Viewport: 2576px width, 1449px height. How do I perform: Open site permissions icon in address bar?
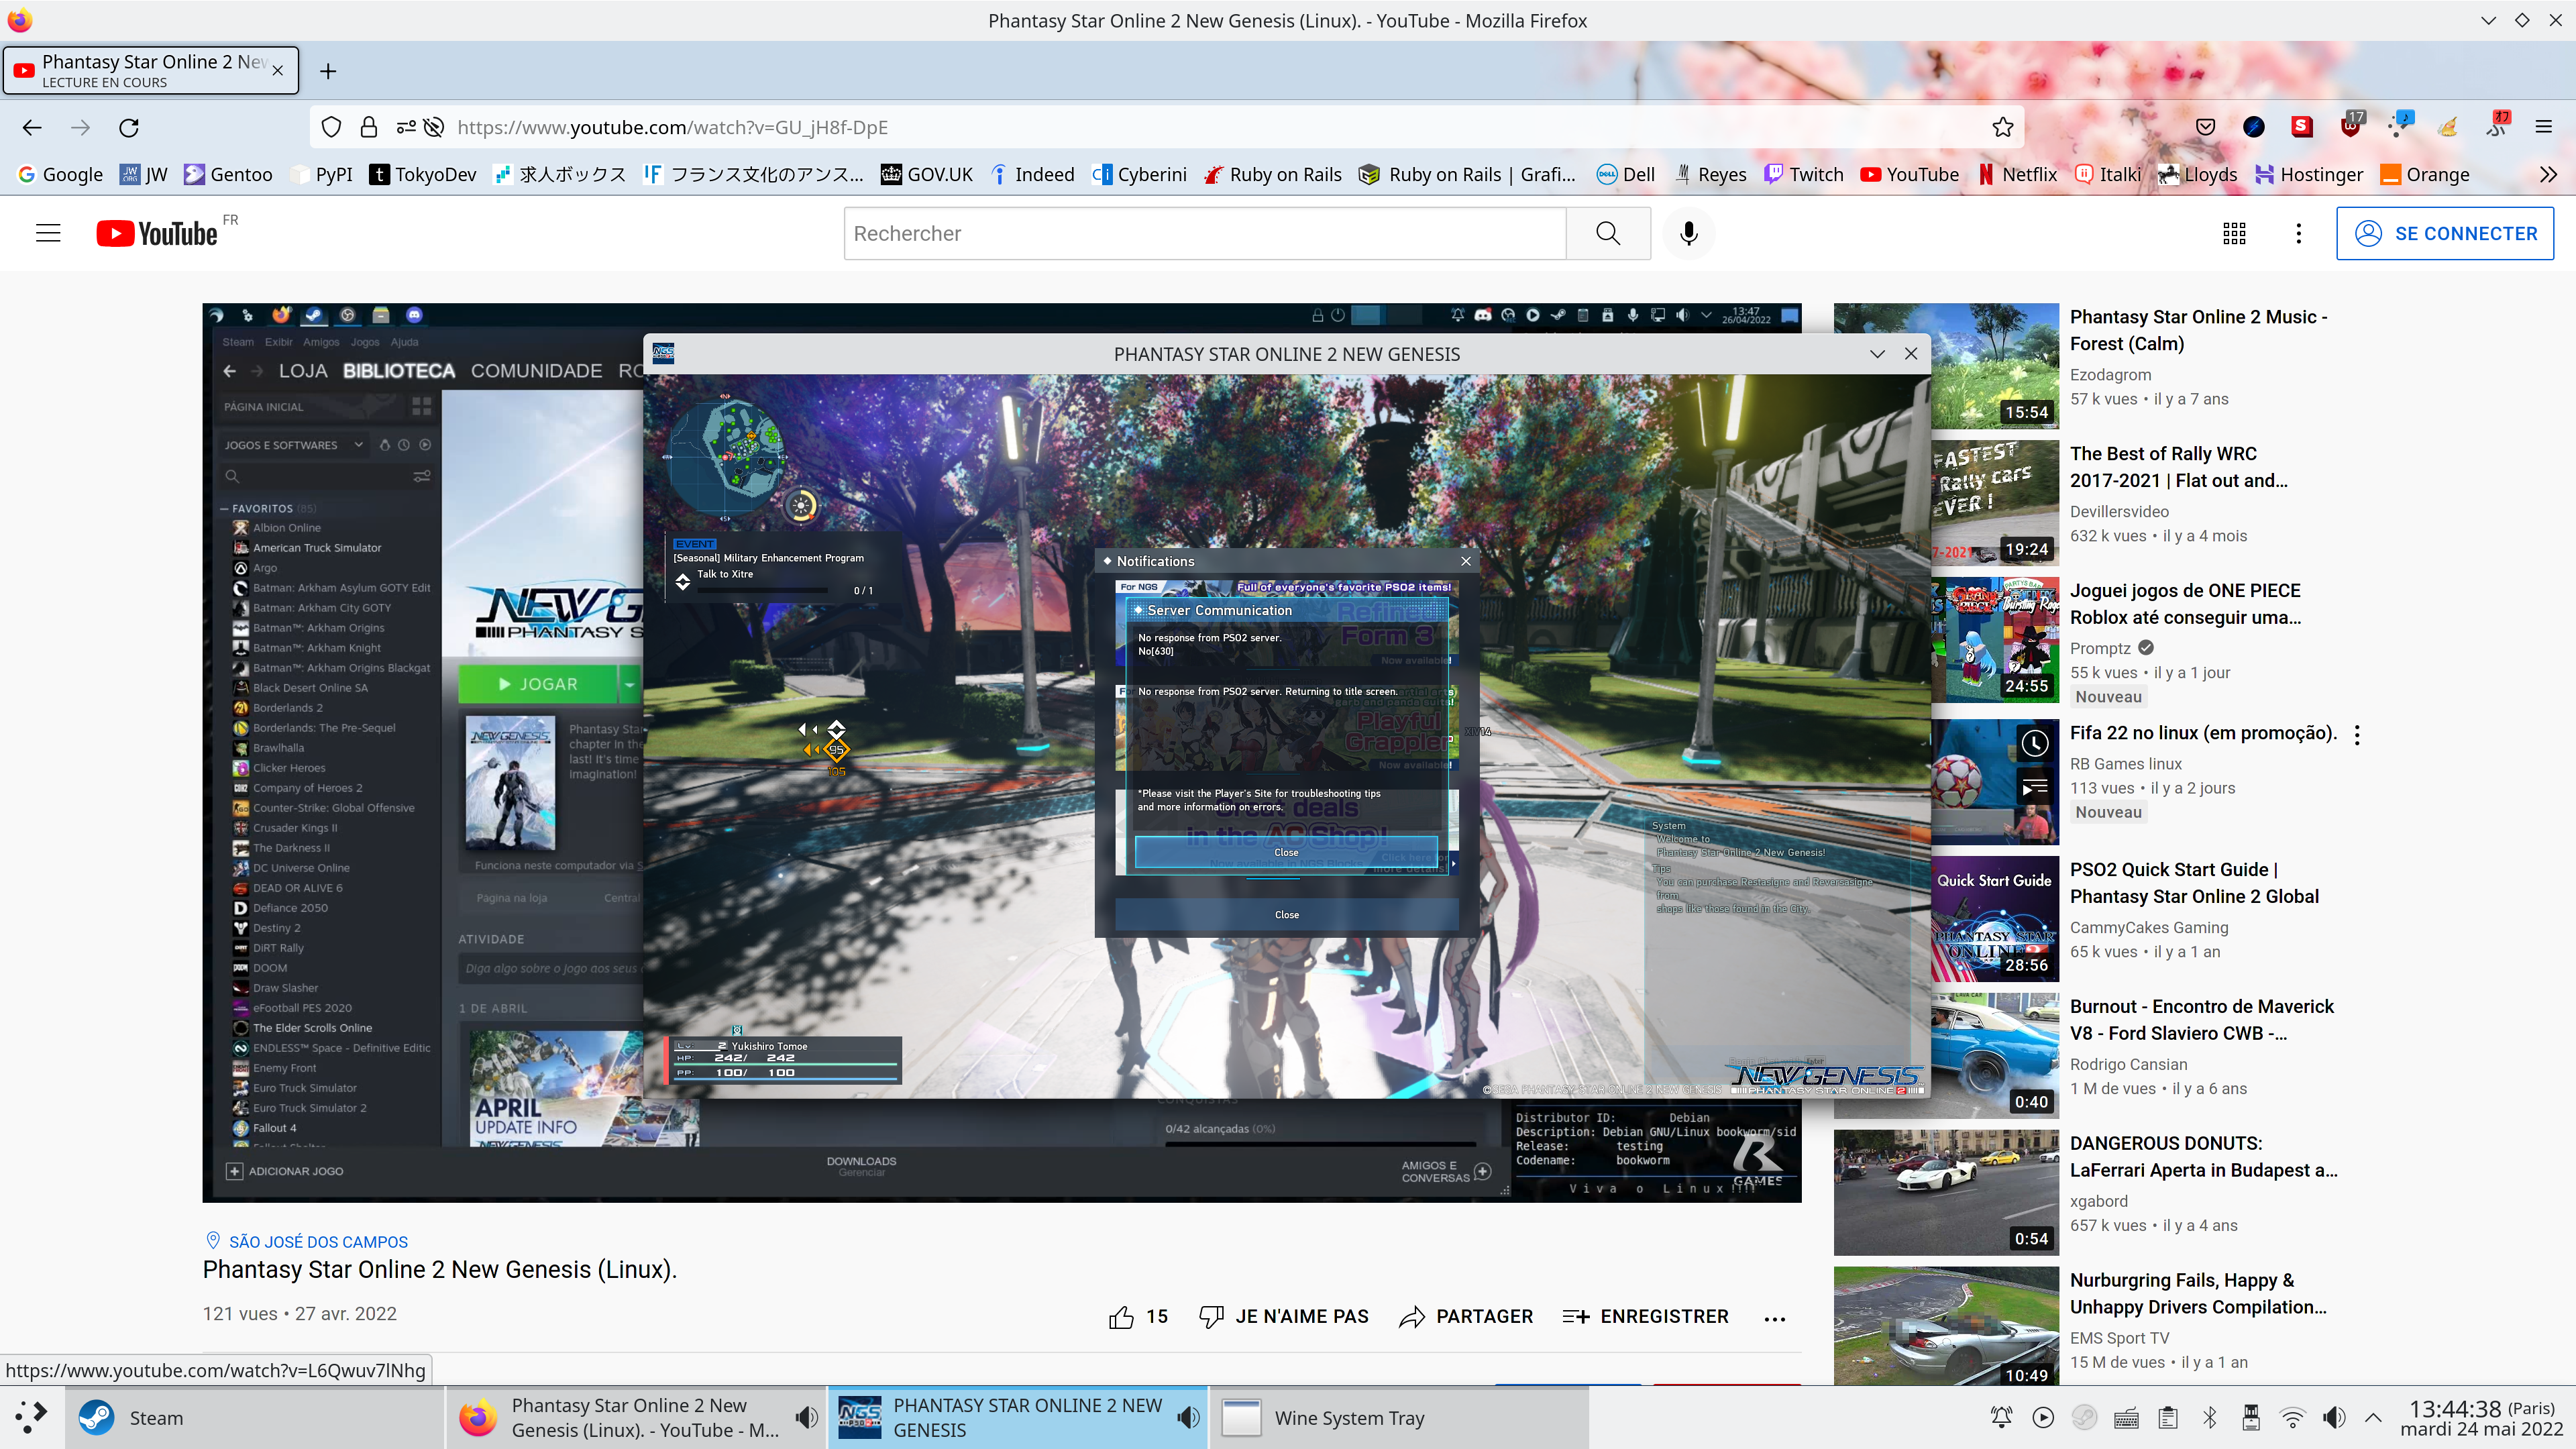[x=405, y=127]
